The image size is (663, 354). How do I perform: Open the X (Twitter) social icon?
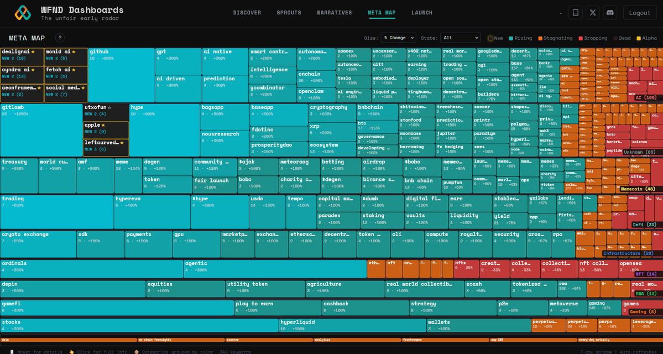[x=592, y=13]
